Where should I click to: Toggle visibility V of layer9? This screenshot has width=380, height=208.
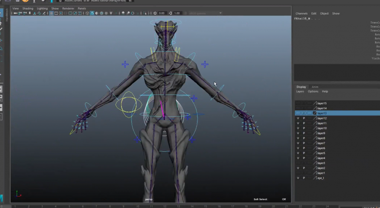point(298,133)
